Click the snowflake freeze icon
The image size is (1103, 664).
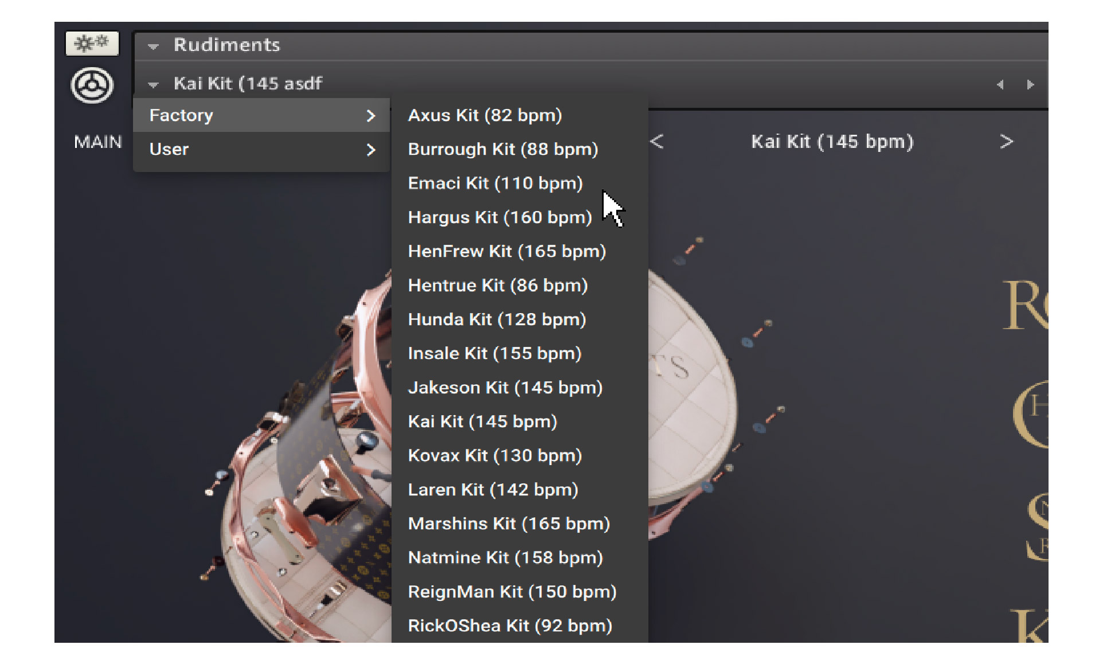click(92, 43)
